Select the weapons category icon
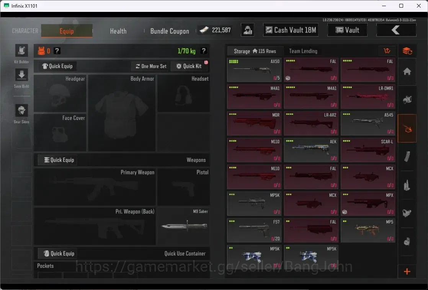Image resolution: width=428 pixels, height=290 pixels. point(407,128)
